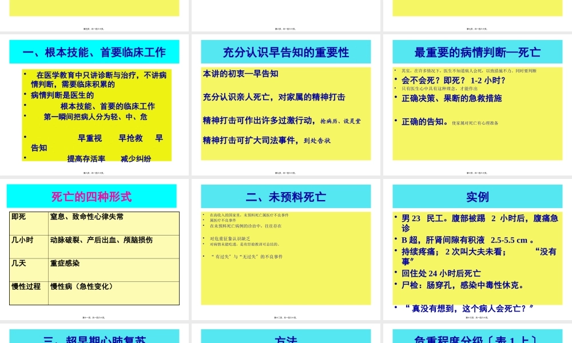Image resolution: width=572 pixels, height=343 pixels.
Task: Open the 最重要的病情判断—死亡 slide title
Action: point(477,53)
